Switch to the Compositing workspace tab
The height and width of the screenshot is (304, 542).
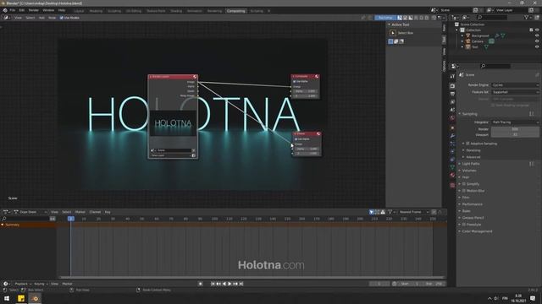click(x=236, y=11)
